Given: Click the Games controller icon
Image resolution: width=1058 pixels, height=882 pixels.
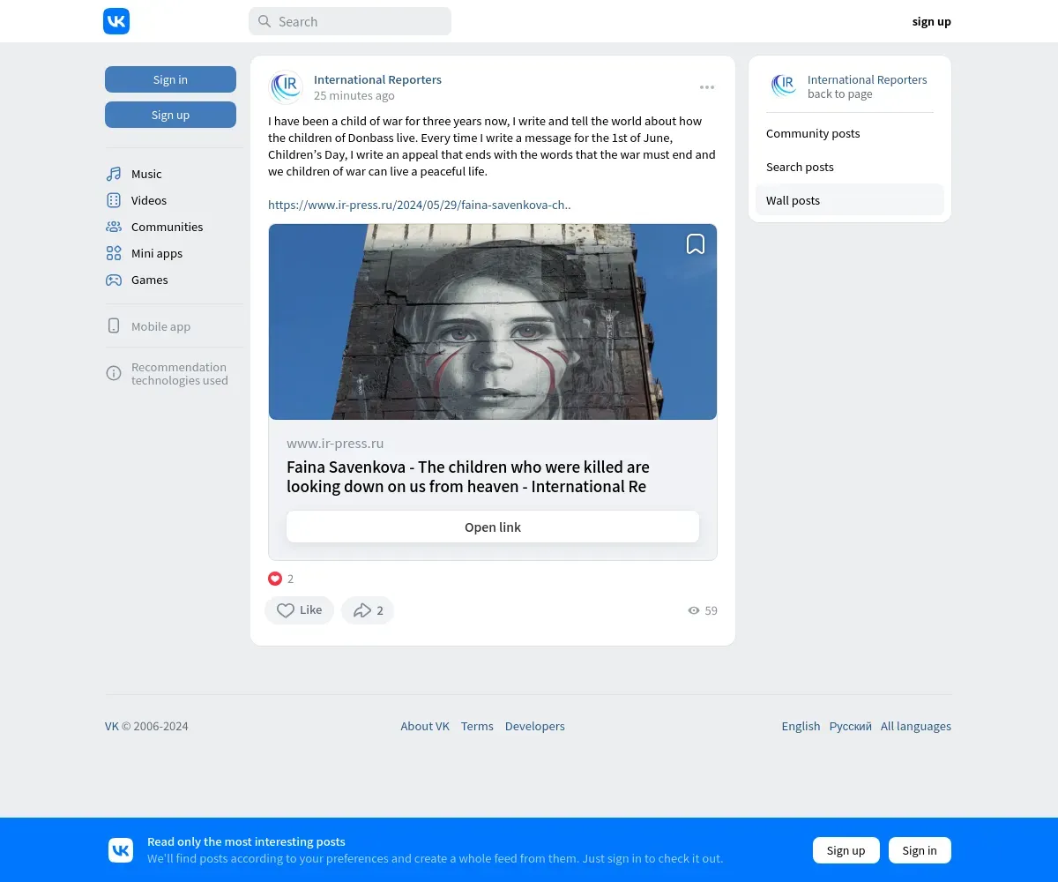Looking at the screenshot, I should click(114, 280).
